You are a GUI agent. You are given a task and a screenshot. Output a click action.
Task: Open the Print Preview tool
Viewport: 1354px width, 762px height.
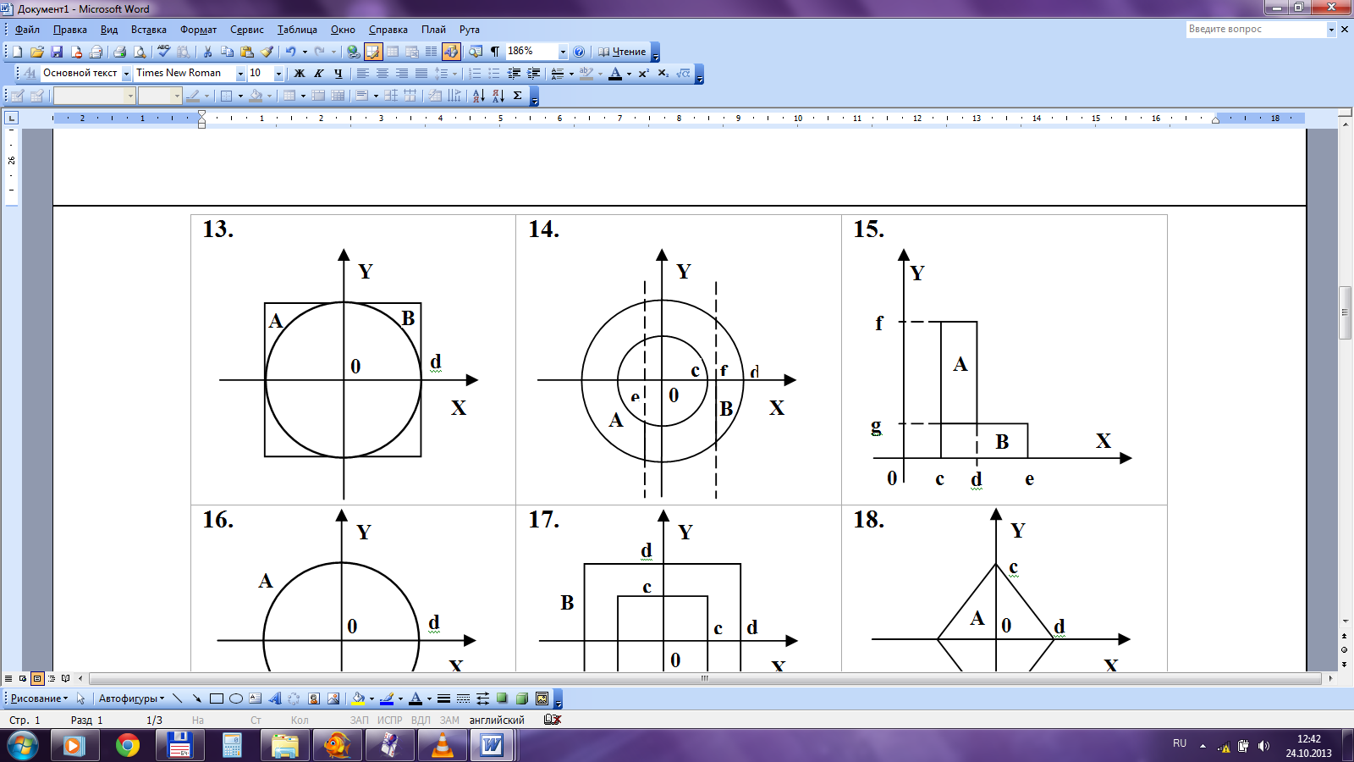point(140,52)
